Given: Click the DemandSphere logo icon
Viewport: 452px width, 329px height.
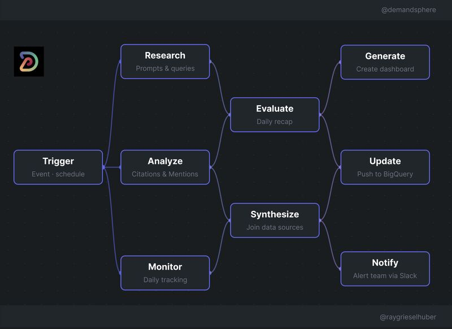Looking at the screenshot, I should click(29, 62).
